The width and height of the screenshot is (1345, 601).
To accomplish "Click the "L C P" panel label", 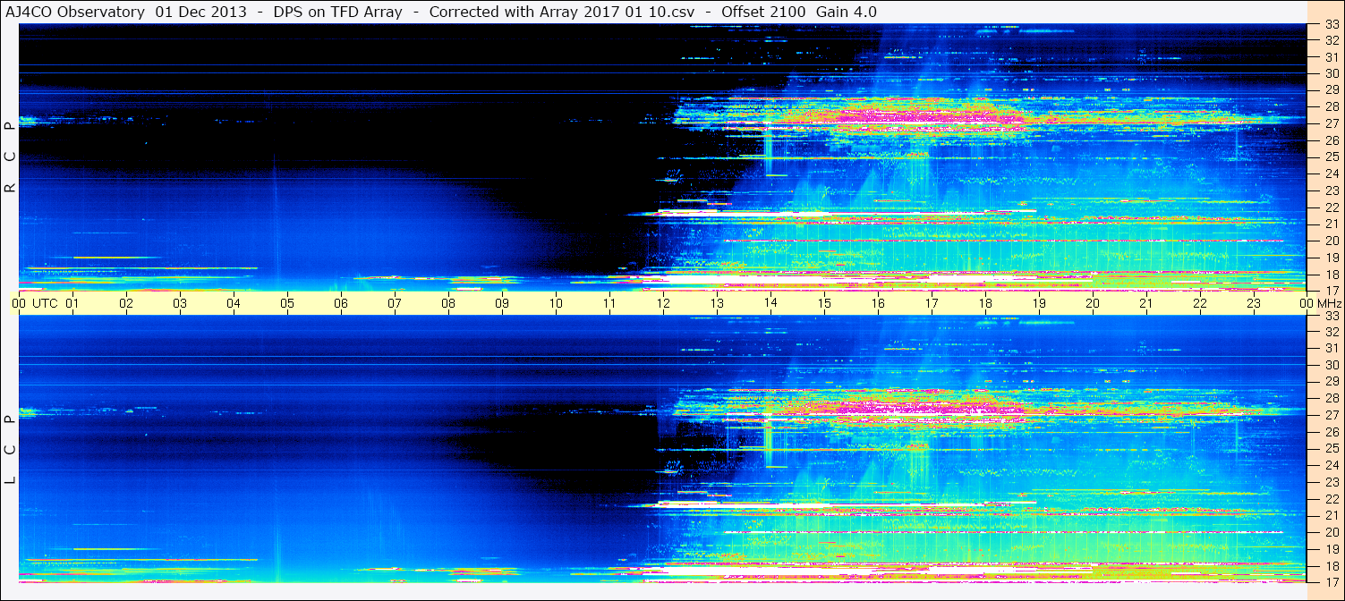I will 11,450.
